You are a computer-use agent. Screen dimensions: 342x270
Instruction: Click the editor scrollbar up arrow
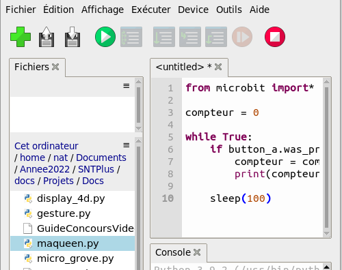pyautogui.click(x=326, y=81)
